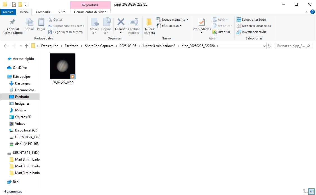316x195 pixels.
Task: Click Cortar scissors button
Action: click(x=55, y=20)
